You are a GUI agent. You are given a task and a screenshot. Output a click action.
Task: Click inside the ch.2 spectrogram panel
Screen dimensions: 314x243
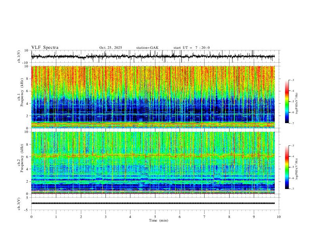[x=153, y=163]
